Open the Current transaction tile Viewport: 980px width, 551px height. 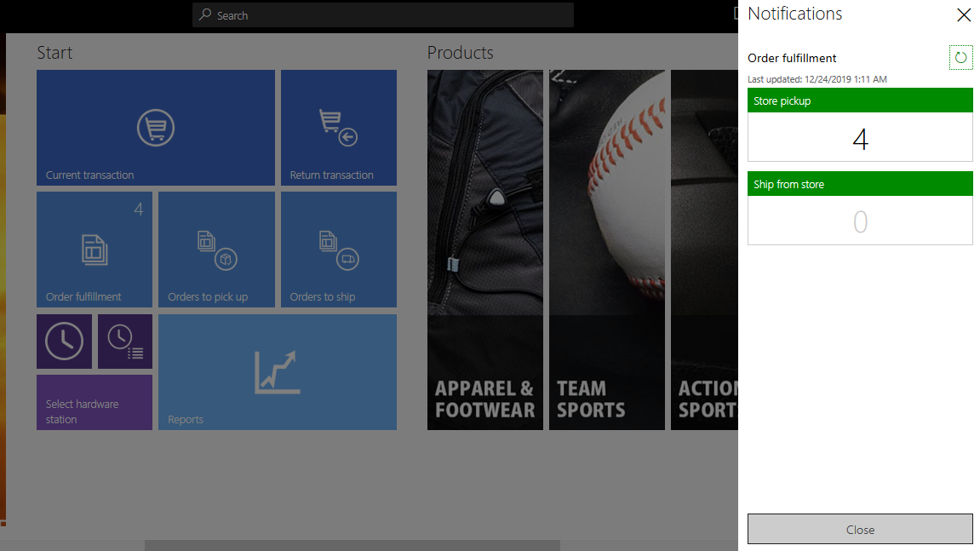(156, 128)
